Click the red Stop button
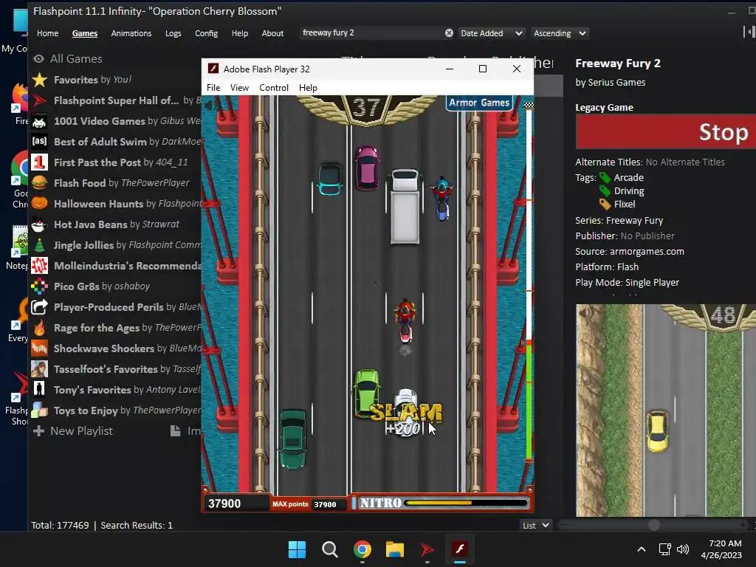Screen dimensions: 756x567 (666, 131)
